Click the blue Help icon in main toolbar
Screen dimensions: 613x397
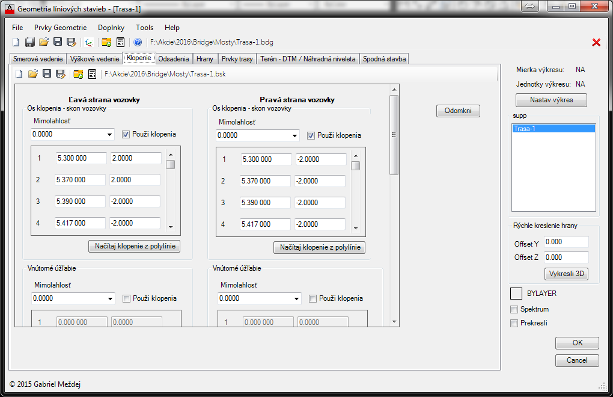click(138, 42)
